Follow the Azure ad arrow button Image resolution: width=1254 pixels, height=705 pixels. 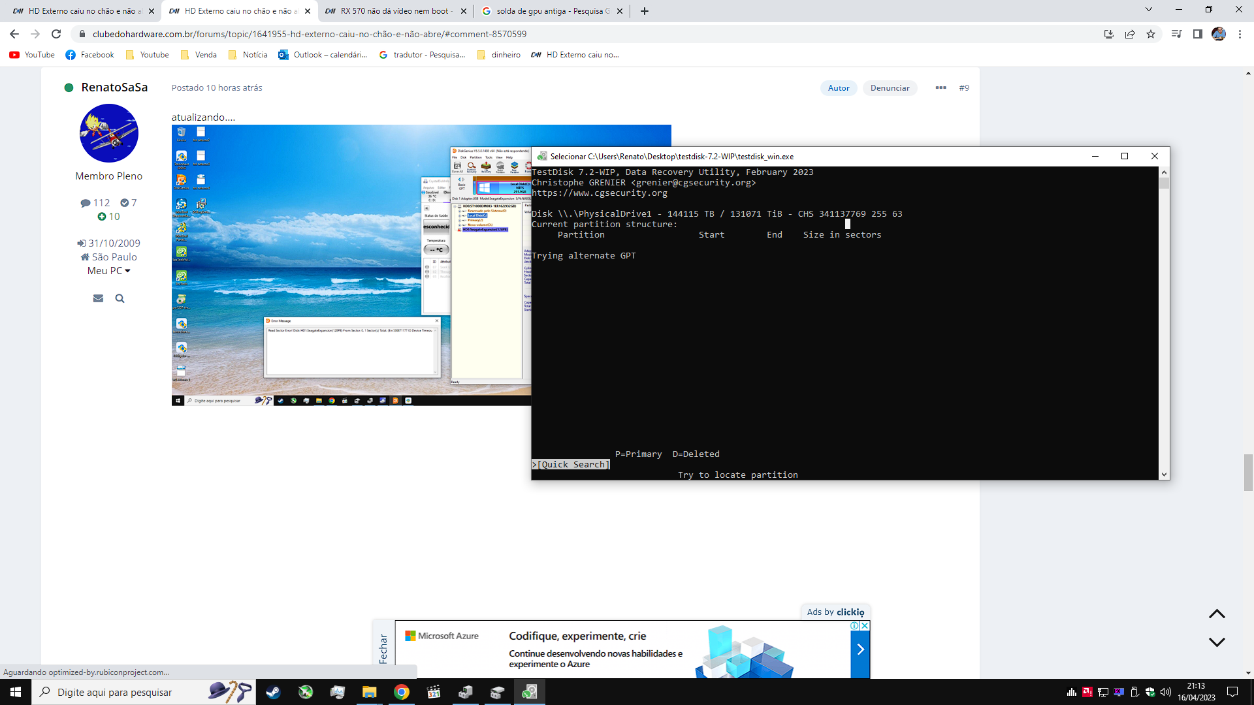click(x=860, y=650)
